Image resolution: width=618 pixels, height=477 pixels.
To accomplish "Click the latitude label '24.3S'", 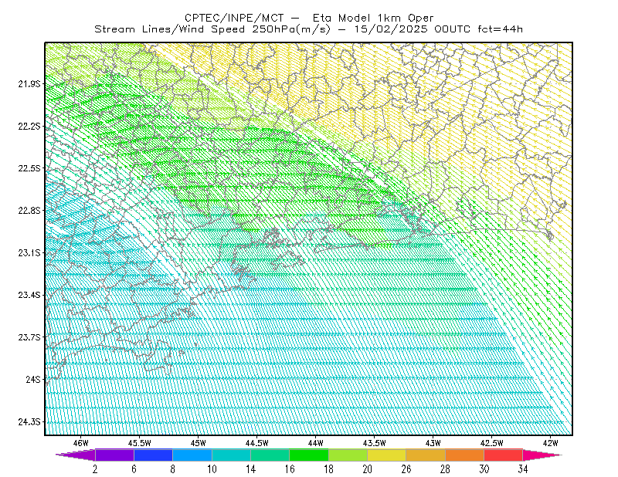I will (29, 422).
